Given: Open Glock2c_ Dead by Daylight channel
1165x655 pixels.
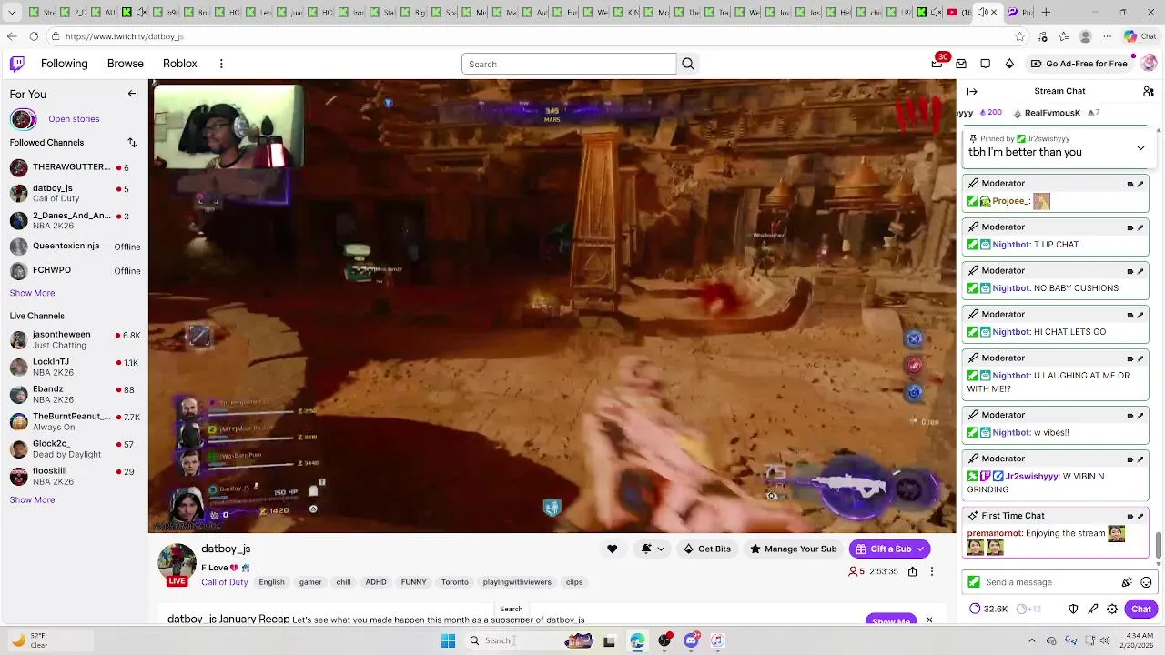Looking at the screenshot, I should 75,448.
